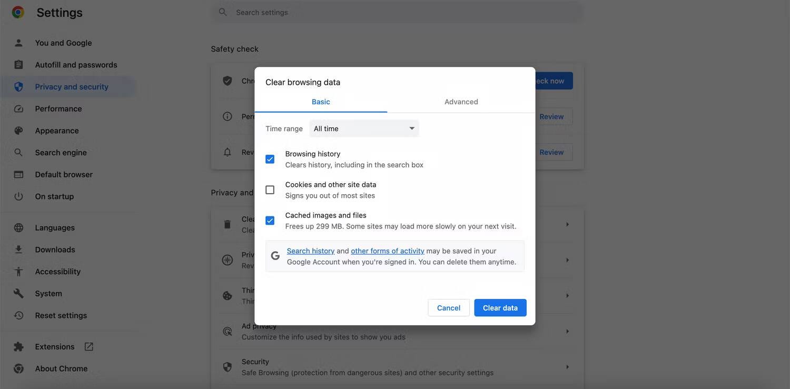The height and width of the screenshot is (389, 790).
Task: Click the Languages globe icon
Action: coord(18,228)
